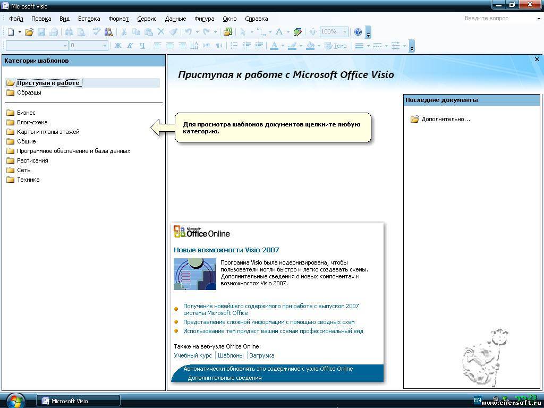Open the Формат menu
This screenshot has width=544, height=408.
pyautogui.click(x=118, y=19)
